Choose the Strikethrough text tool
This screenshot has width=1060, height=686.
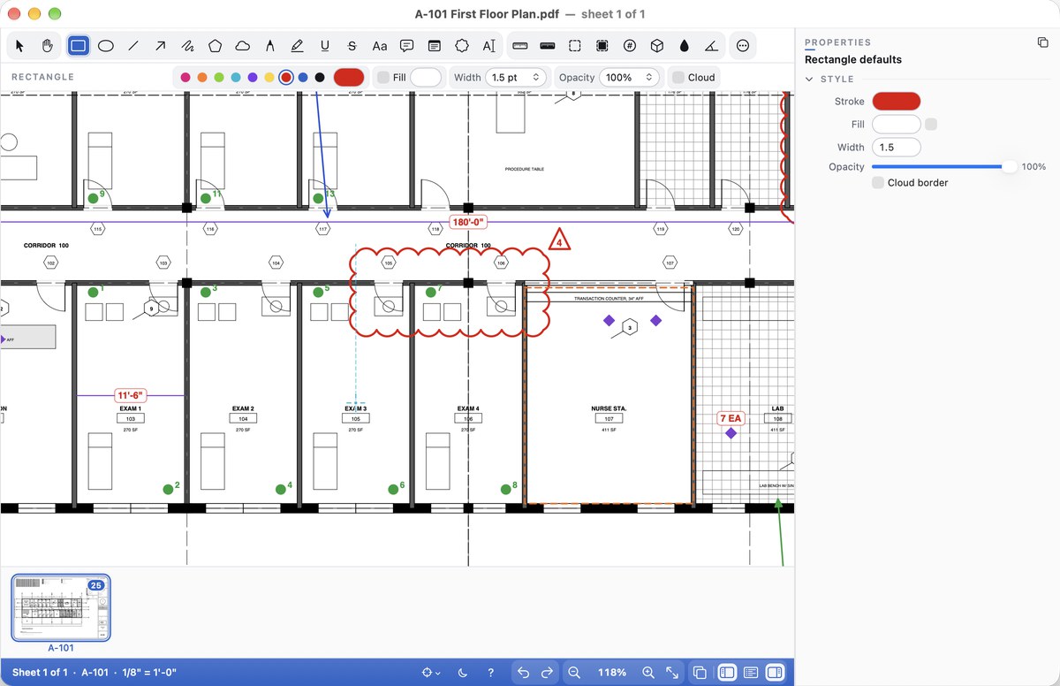click(x=352, y=46)
